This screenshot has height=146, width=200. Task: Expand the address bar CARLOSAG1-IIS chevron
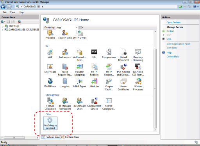[43, 7]
